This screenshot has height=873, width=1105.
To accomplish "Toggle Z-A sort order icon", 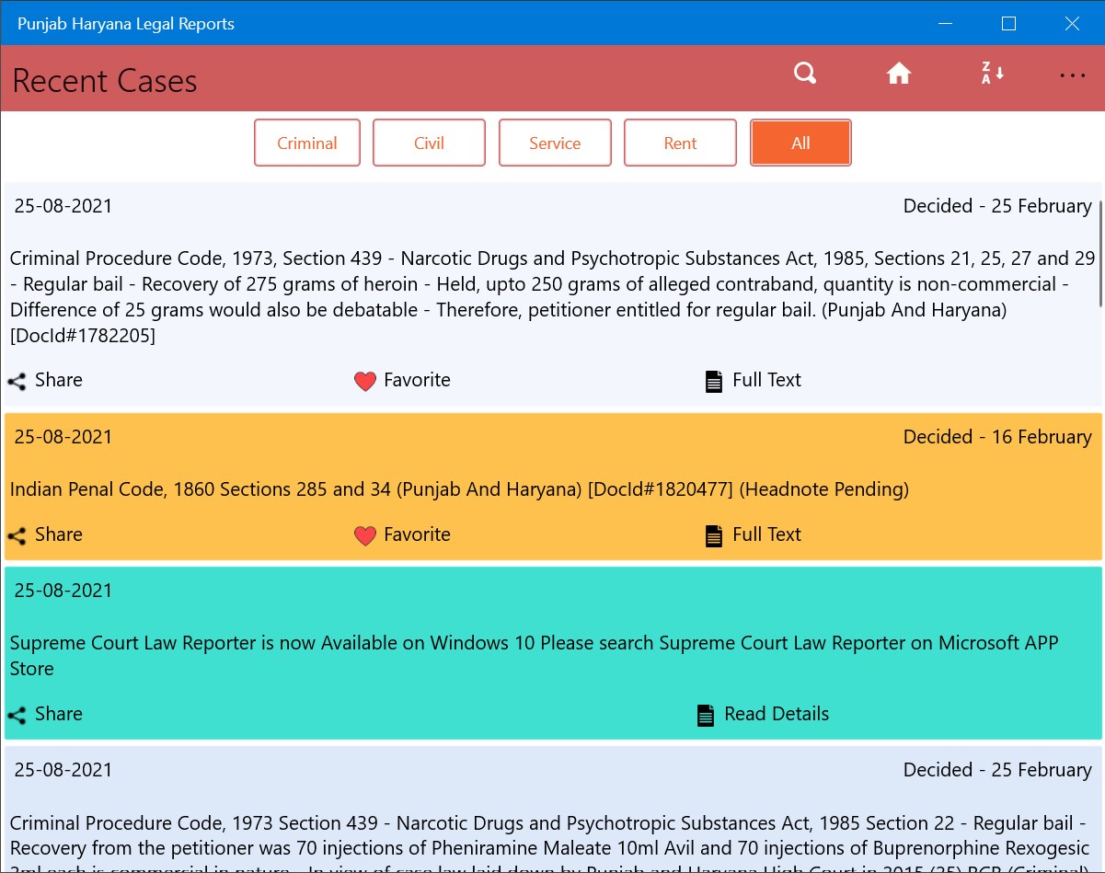I will click(992, 74).
